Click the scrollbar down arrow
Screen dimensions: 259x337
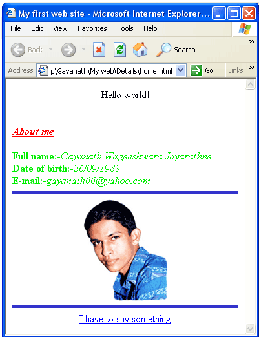point(250,329)
